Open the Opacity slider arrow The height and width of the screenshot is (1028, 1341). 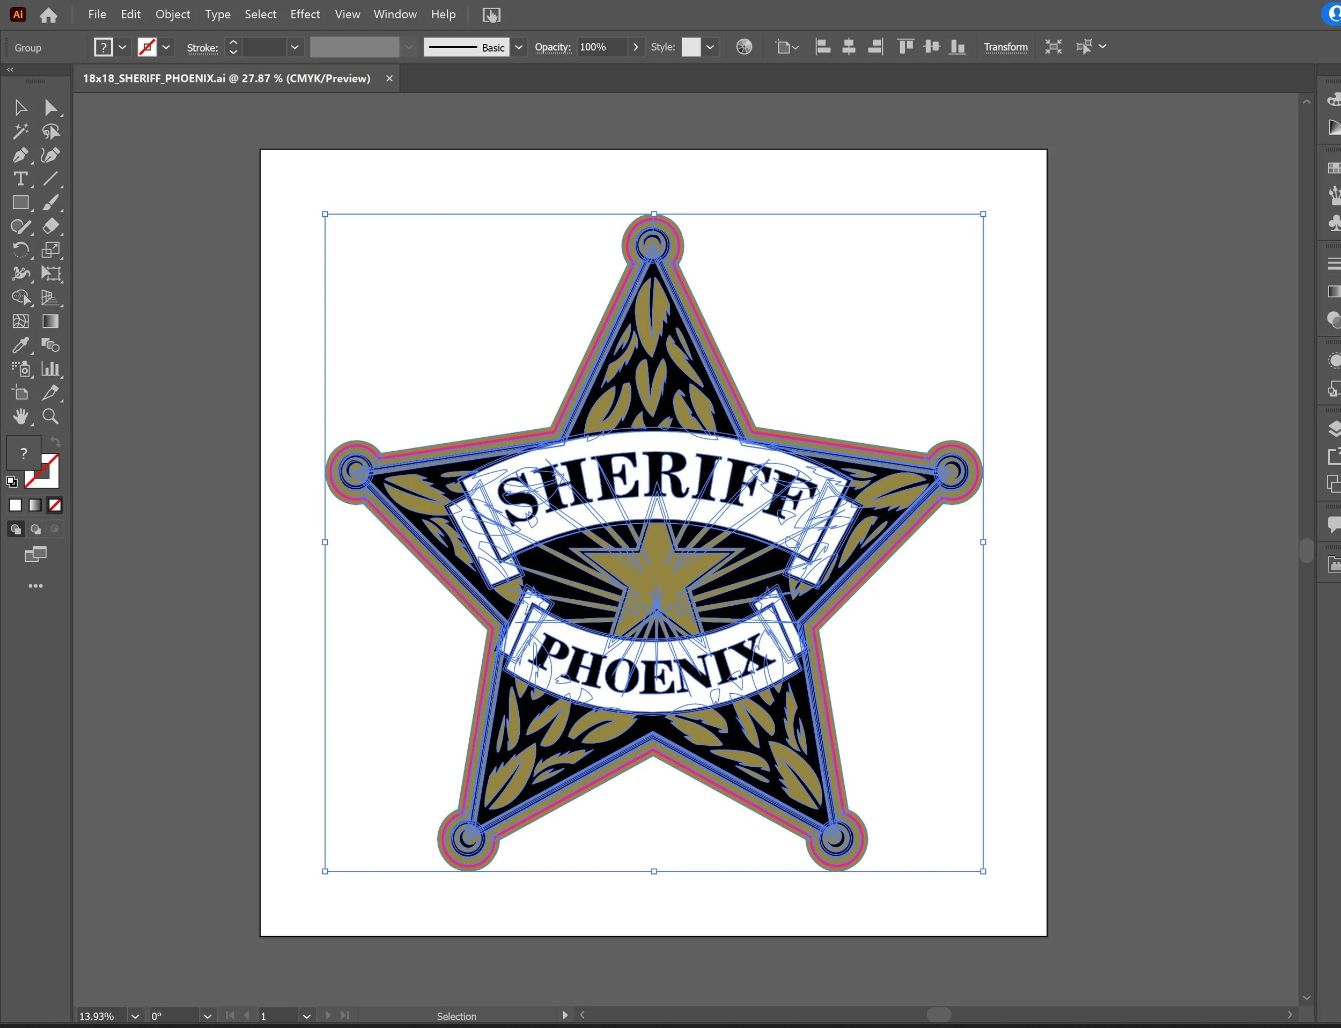636,47
